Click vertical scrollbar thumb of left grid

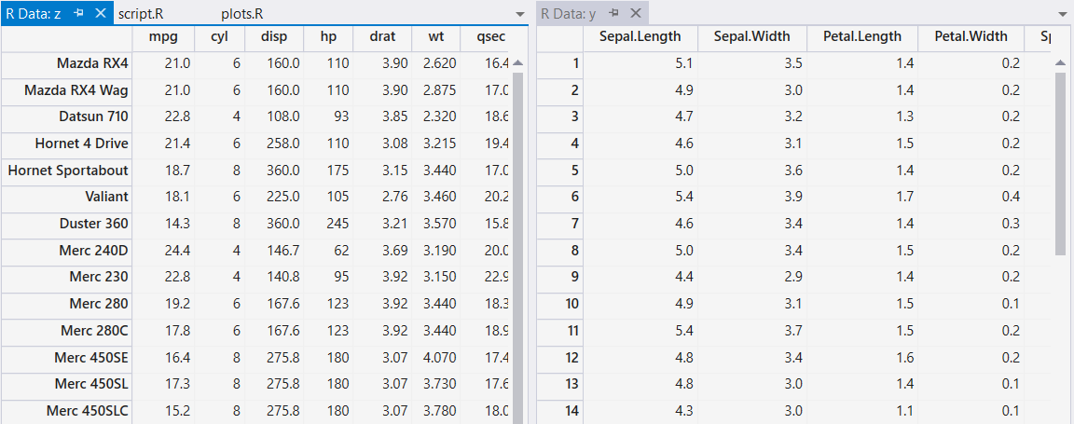[x=517, y=248]
